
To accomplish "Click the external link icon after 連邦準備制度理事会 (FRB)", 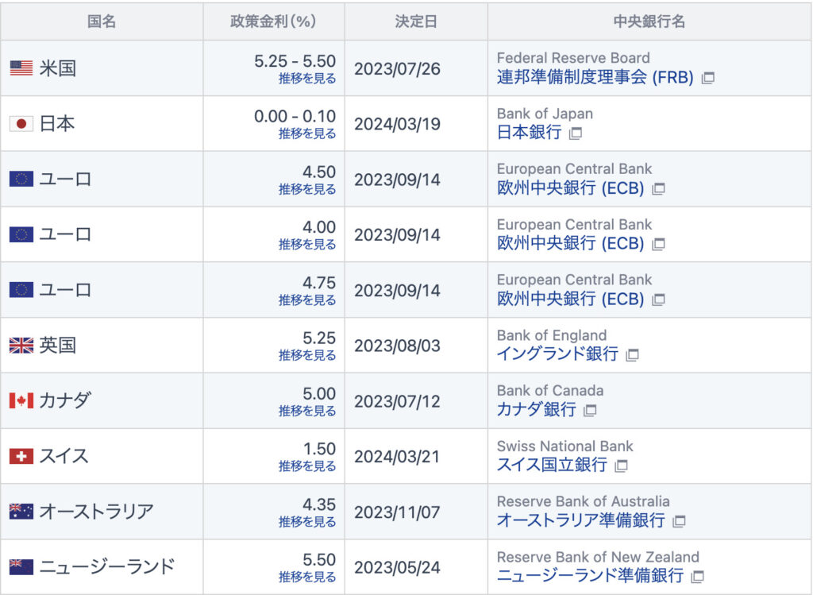I will pos(707,78).
